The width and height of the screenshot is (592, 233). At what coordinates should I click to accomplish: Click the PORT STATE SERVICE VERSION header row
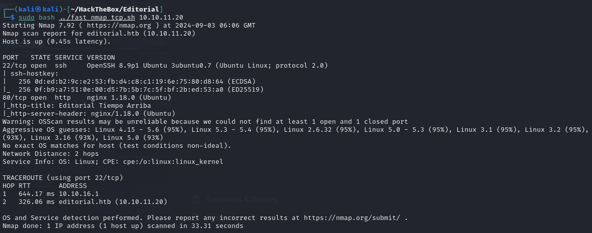(x=59, y=58)
